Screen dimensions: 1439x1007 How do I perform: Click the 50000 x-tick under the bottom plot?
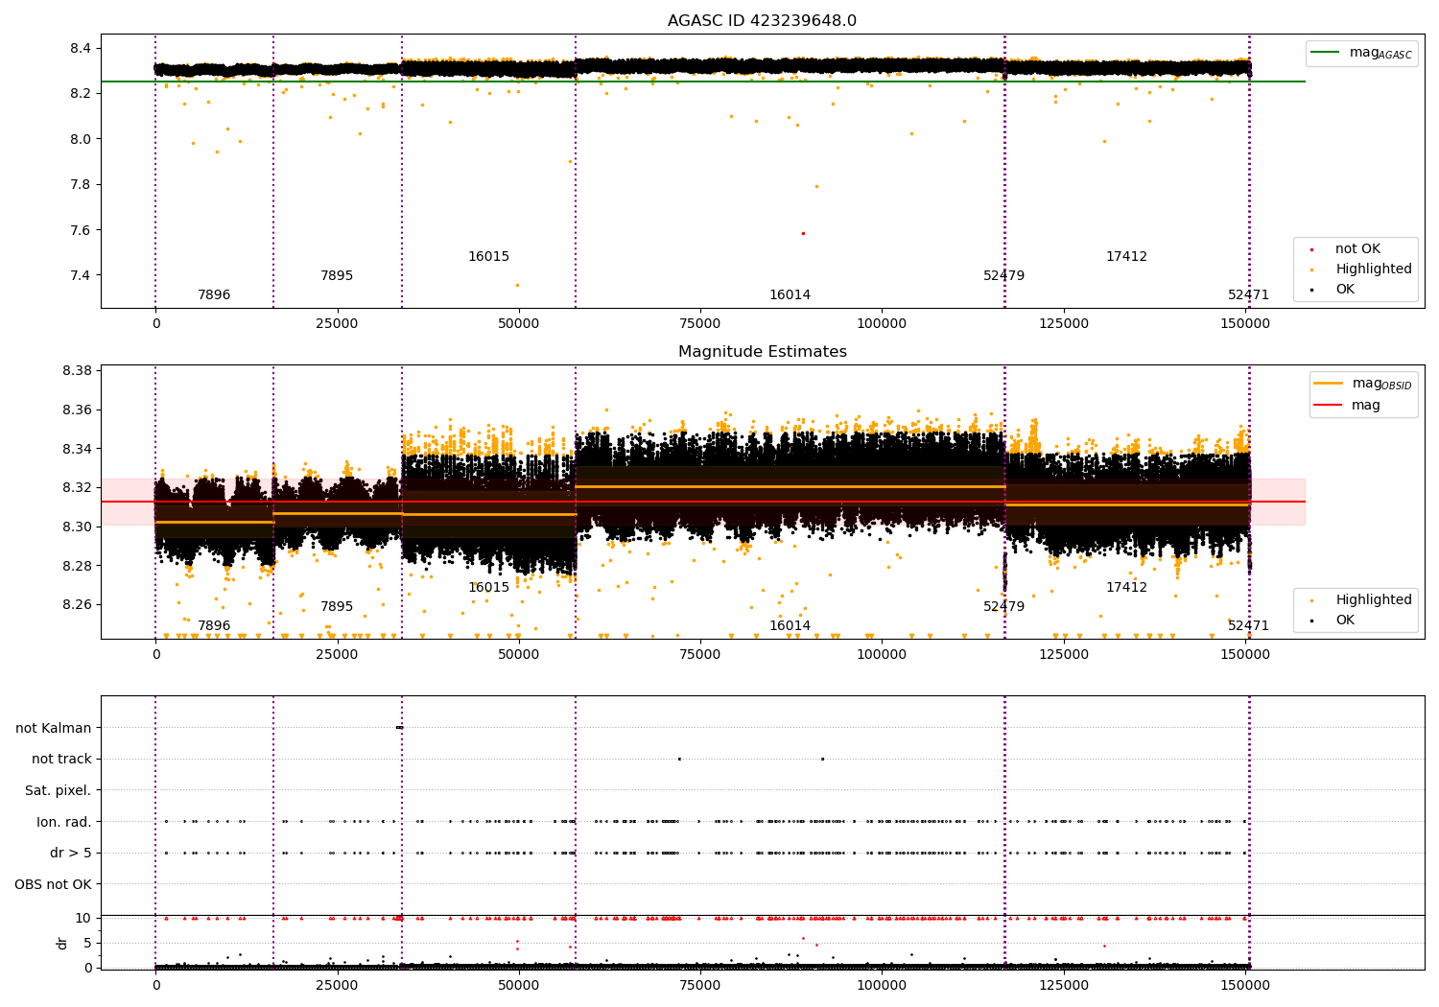[519, 986]
